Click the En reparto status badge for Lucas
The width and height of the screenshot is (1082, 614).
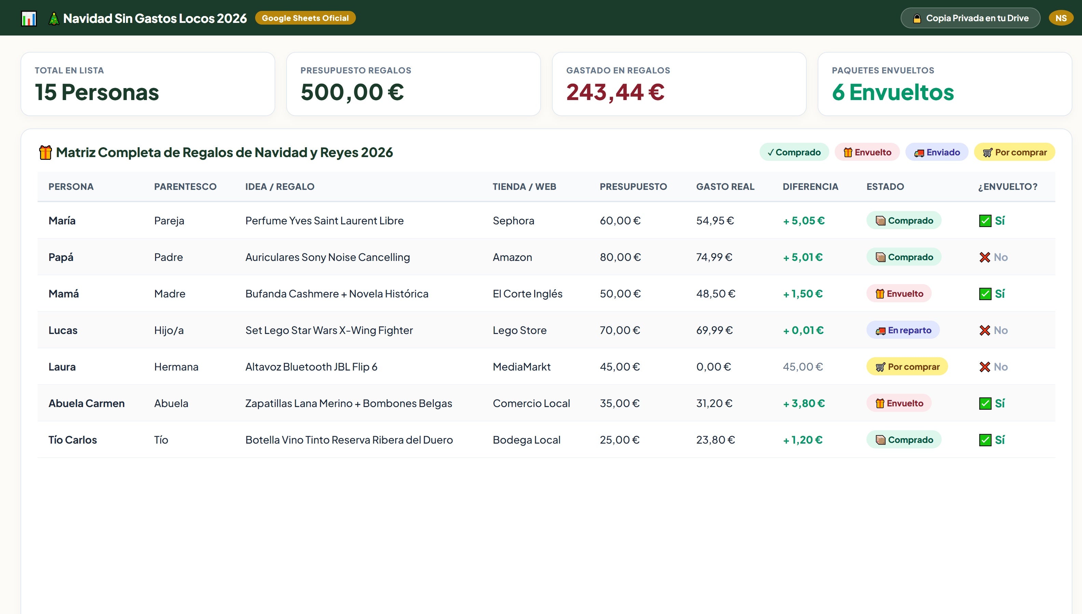pyautogui.click(x=903, y=330)
